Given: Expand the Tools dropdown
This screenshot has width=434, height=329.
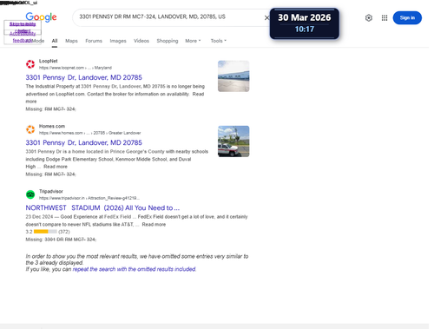Looking at the screenshot, I should point(219,41).
